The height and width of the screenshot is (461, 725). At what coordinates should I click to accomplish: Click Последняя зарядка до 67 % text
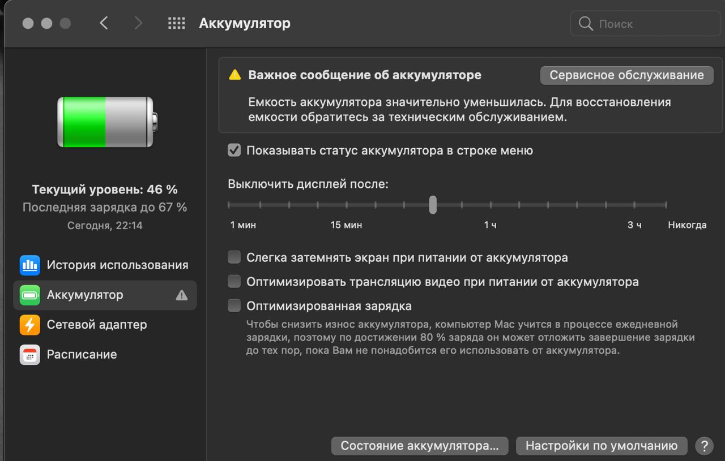click(x=105, y=208)
